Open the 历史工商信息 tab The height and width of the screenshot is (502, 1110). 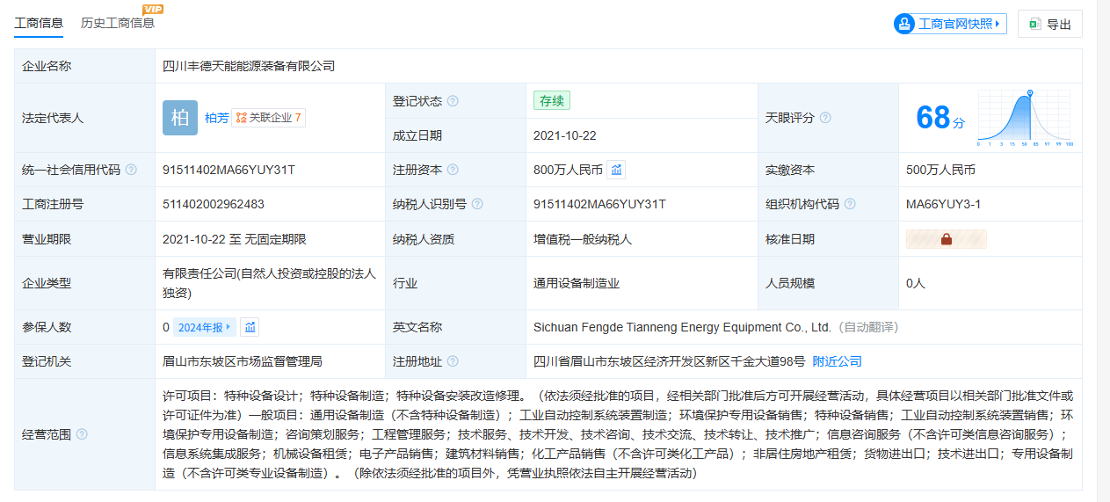tap(118, 23)
